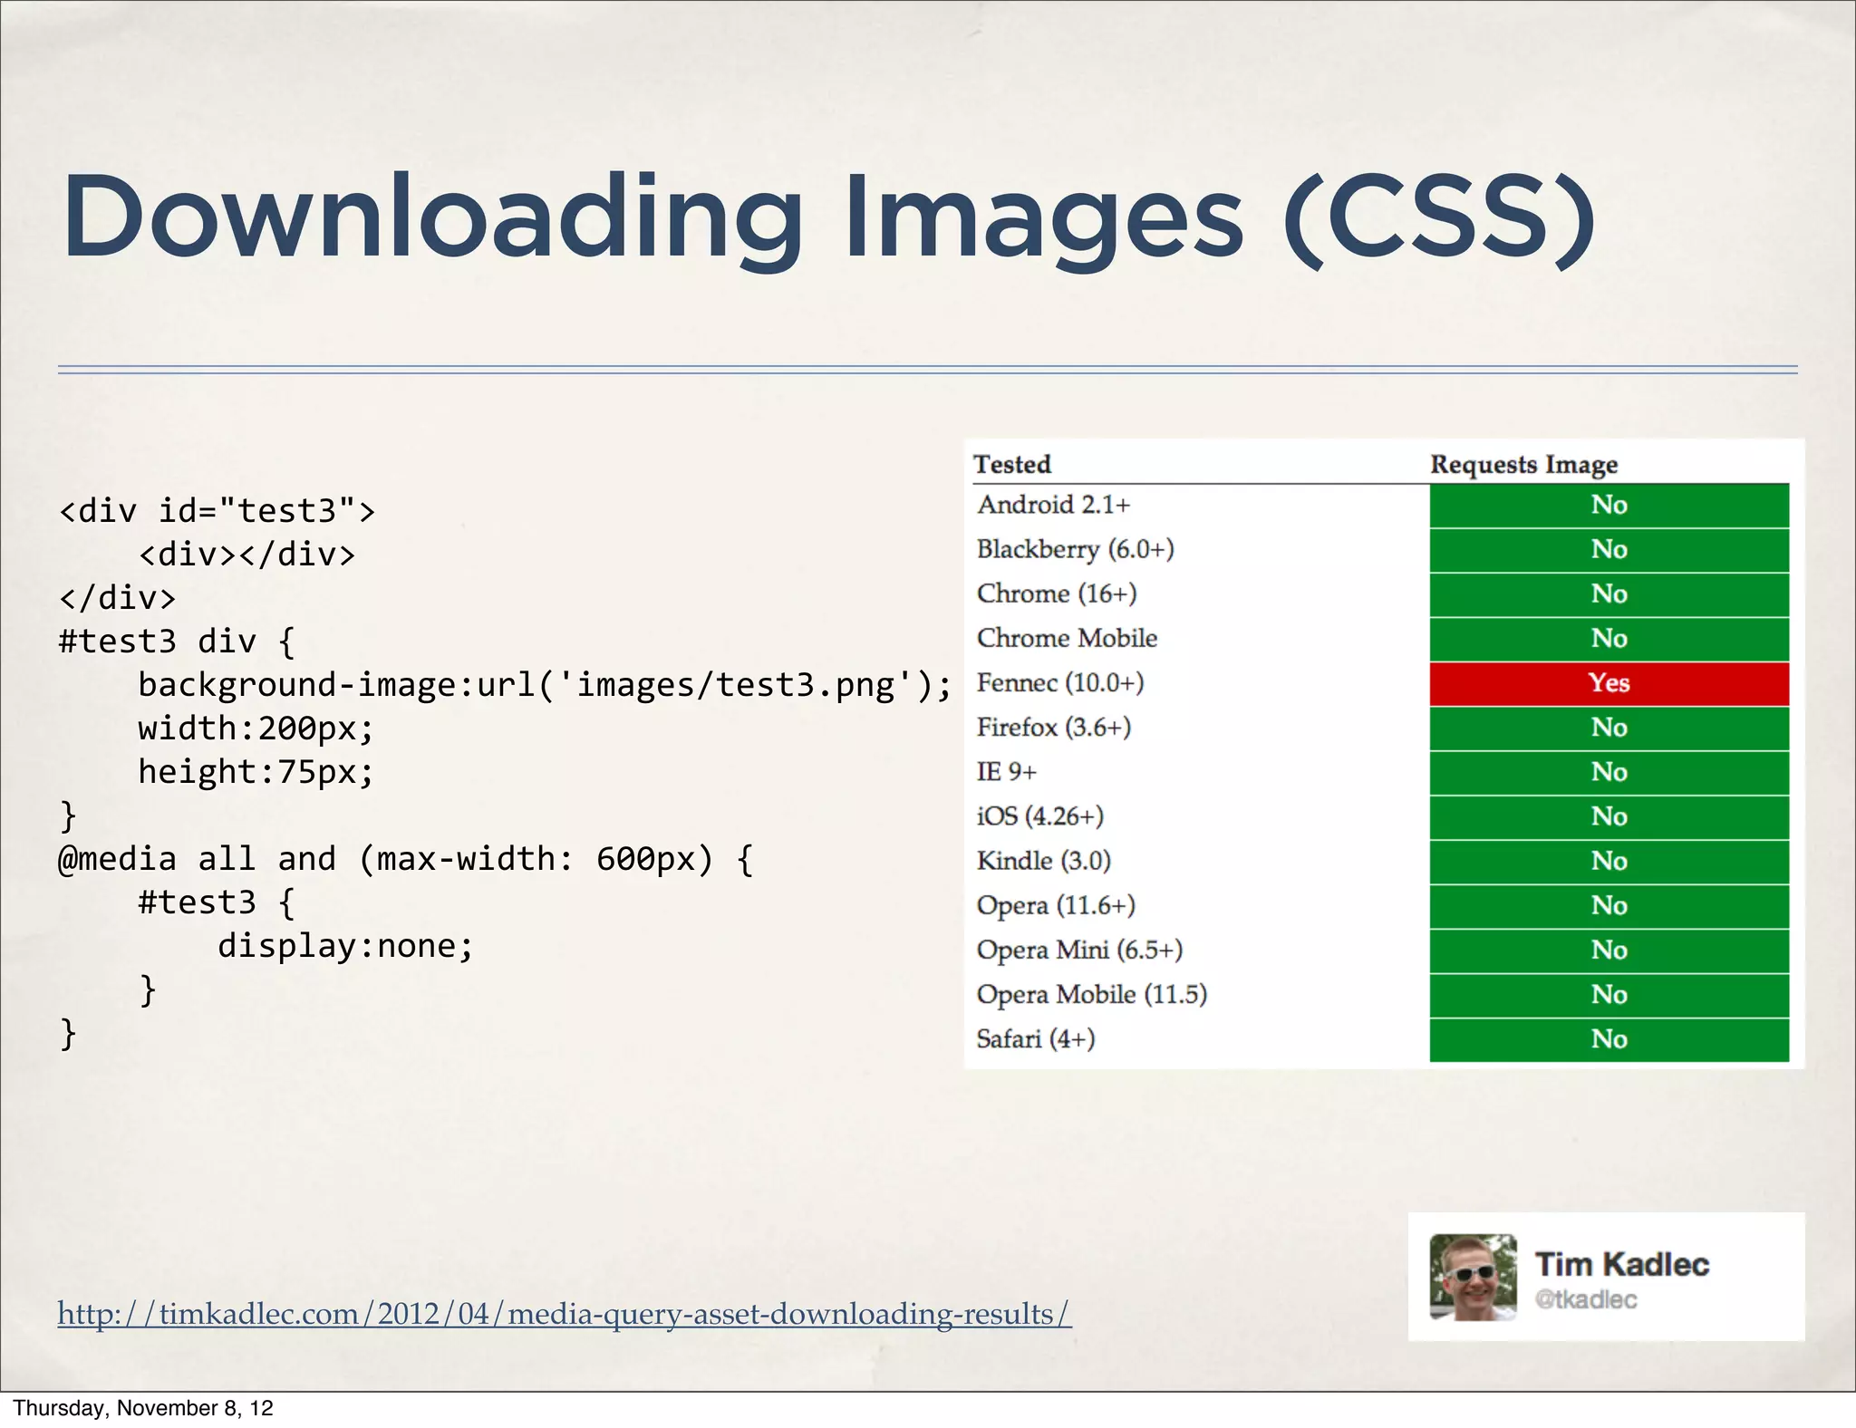Click the 'Tested' column header

(x=1012, y=464)
